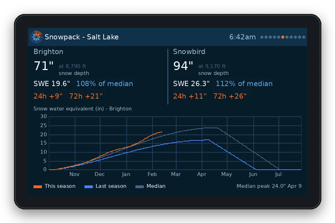This screenshot has width=335, height=223.
Task: Click the Snowbird station heading
Action: click(x=189, y=52)
